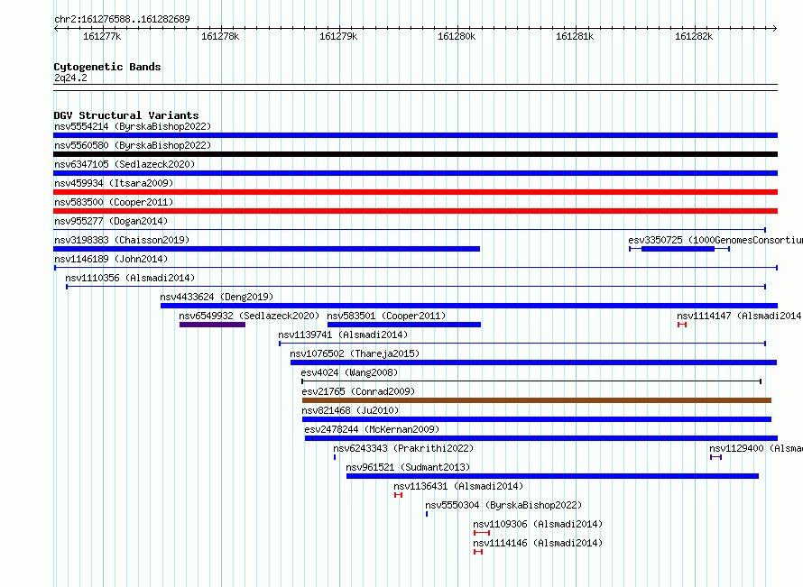Click nsv4433624 (Deng2019) label
The height and width of the screenshot is (587, 803).
click(x=217, y=297)
